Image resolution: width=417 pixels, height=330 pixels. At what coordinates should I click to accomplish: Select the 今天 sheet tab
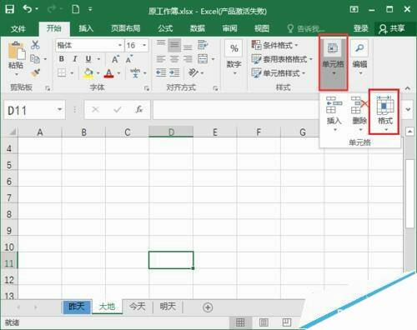[x=138, y=307]
